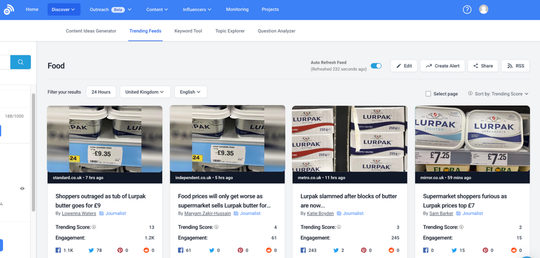The image size is (540, 258).
Task: Click the blue search magnifier button
Action: tap(21, 62)
